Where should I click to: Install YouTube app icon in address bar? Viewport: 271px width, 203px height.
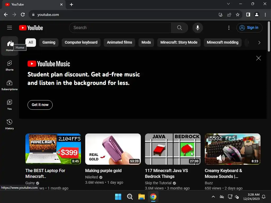tap(220, 15)
